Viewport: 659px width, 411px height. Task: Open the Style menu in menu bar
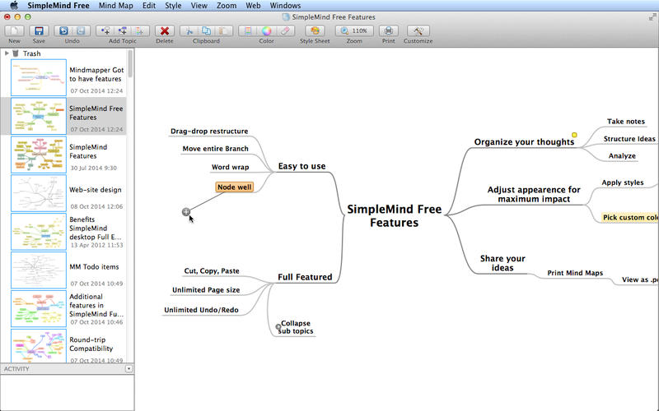pos(173,5)
